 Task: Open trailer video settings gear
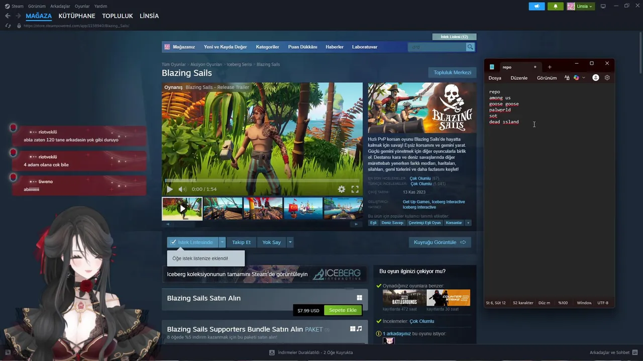click(342, 189)
